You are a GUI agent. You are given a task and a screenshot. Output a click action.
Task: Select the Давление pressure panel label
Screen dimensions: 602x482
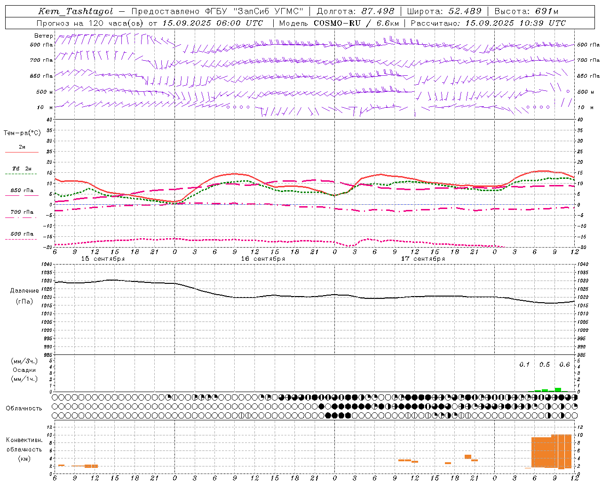pyautogui.click(x=24, y=291)
